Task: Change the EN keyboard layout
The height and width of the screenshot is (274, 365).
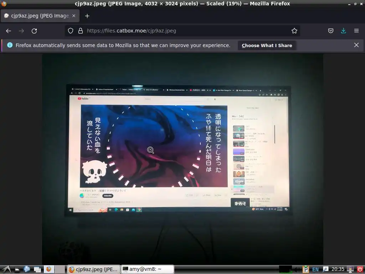Action: pyautogui.click(x=315, y=270)
